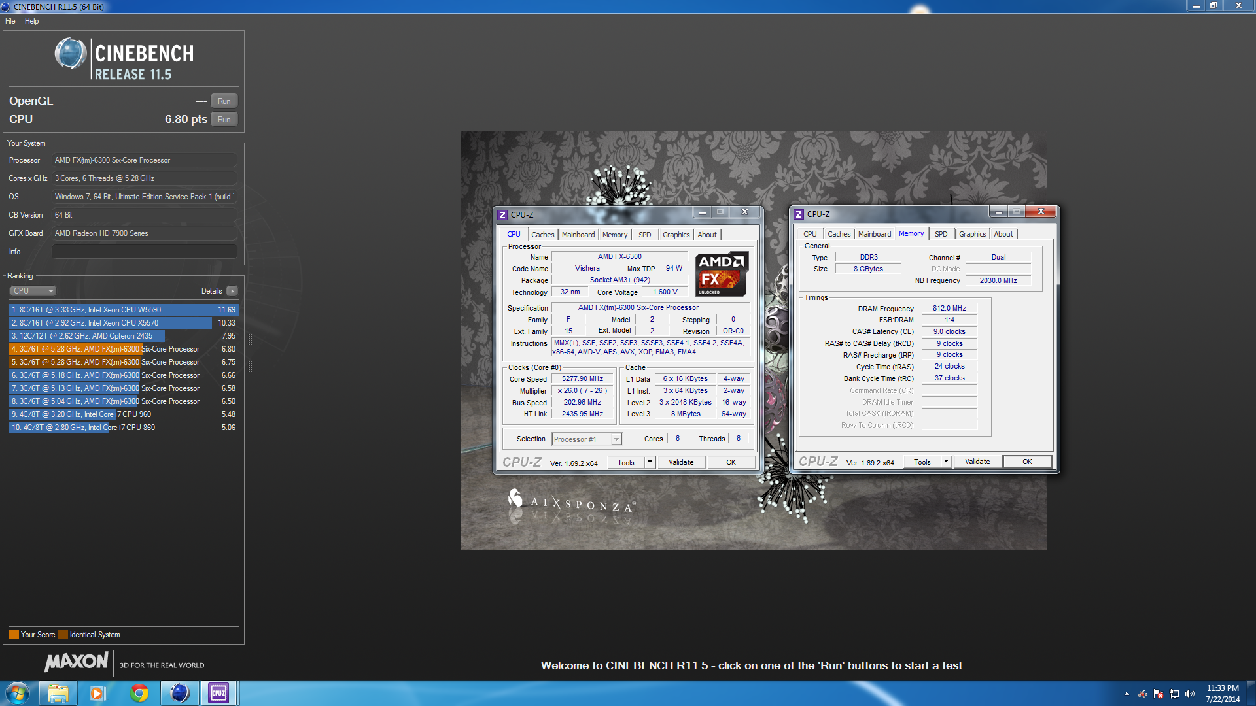
Task: Click Tools button in left CPU-Z window
Action: pyautogui.click(x=626, y=462)
